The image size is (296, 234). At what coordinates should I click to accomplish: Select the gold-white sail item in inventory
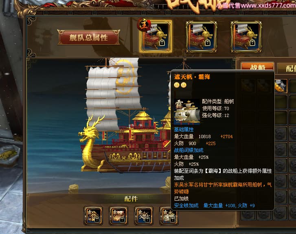[x=281, y=86]
